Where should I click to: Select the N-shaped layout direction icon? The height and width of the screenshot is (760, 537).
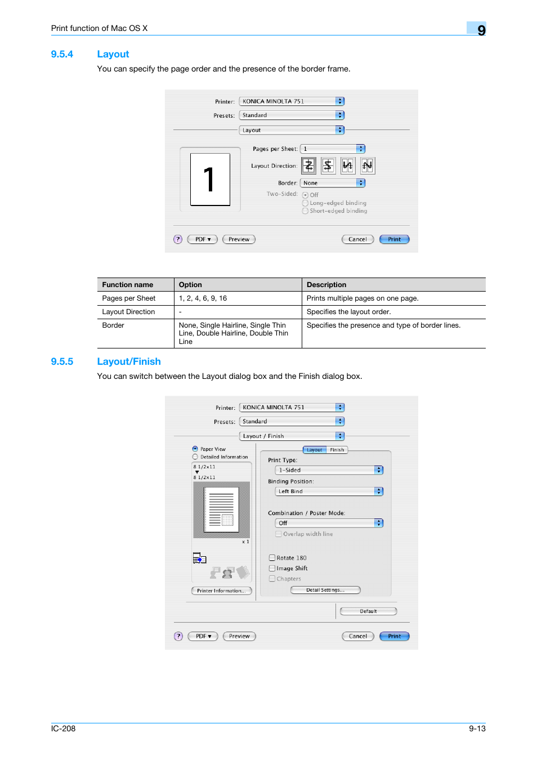(368, 166)
